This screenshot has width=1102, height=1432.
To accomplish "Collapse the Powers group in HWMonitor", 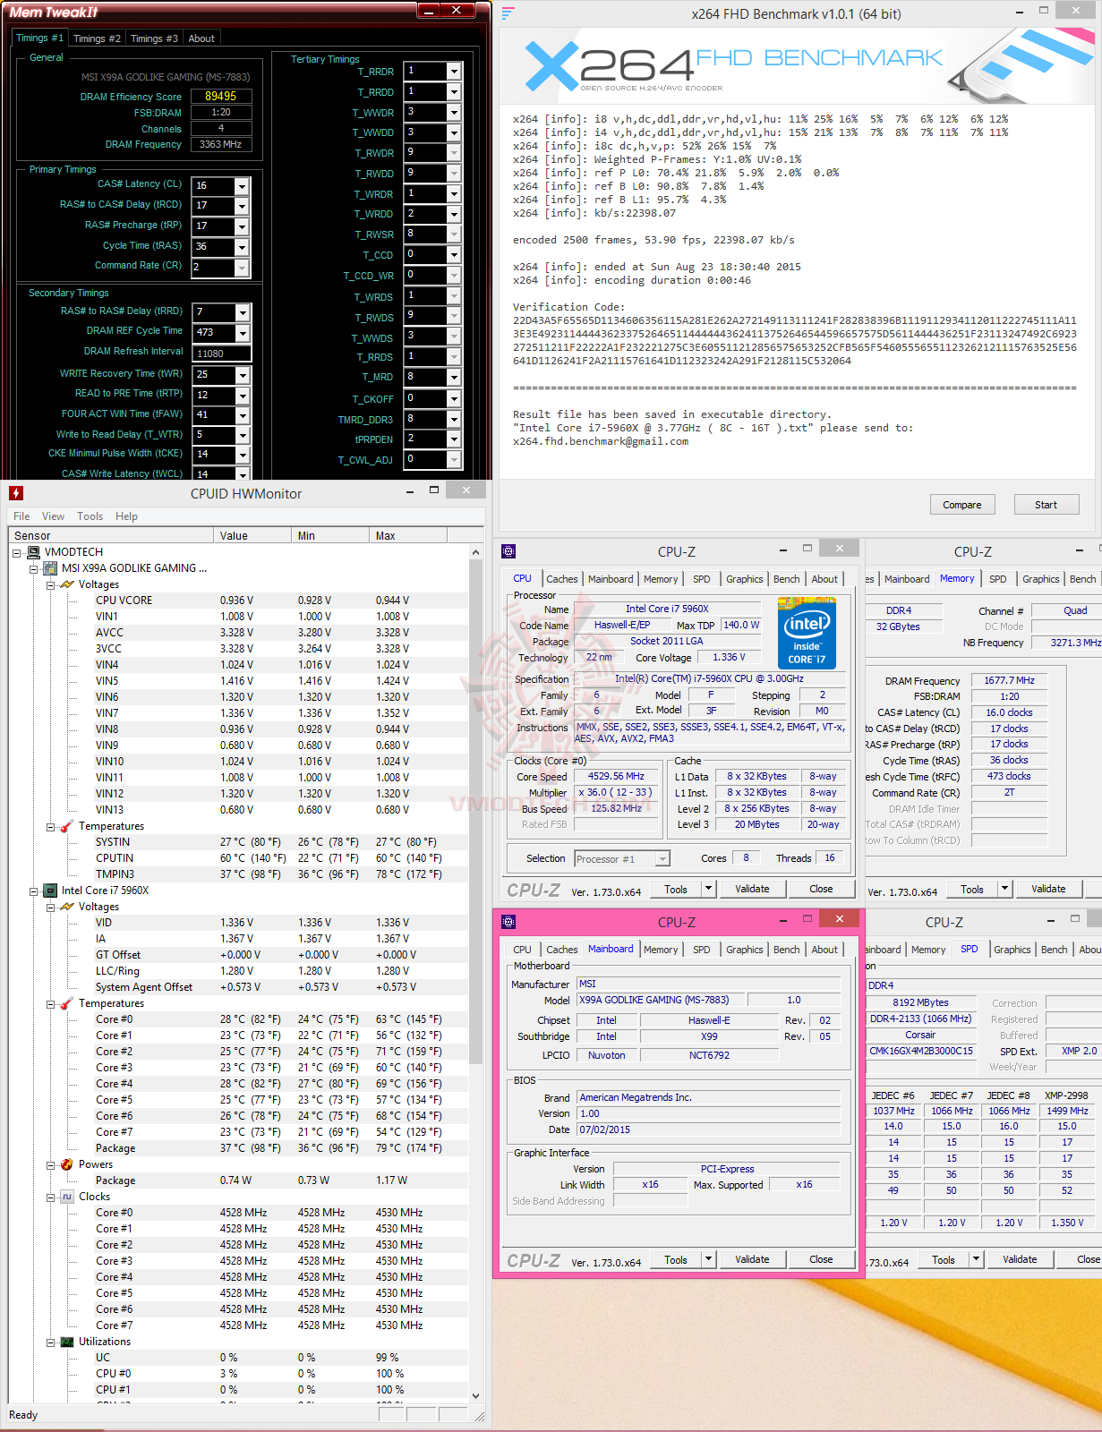I will pos(51,1165).
